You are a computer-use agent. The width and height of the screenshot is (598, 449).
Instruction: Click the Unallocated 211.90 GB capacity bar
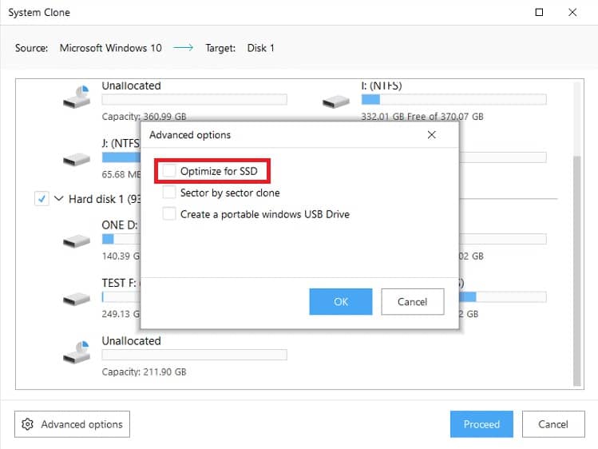194,355
